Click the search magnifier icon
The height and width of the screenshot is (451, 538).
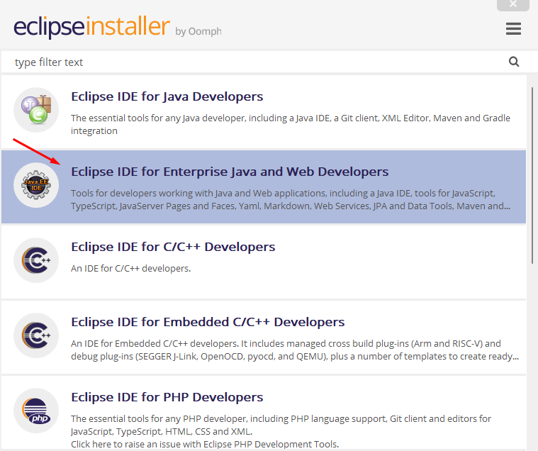tap(514, 62)
